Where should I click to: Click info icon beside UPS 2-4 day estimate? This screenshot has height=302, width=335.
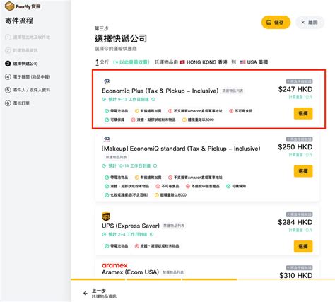[152, 234]
